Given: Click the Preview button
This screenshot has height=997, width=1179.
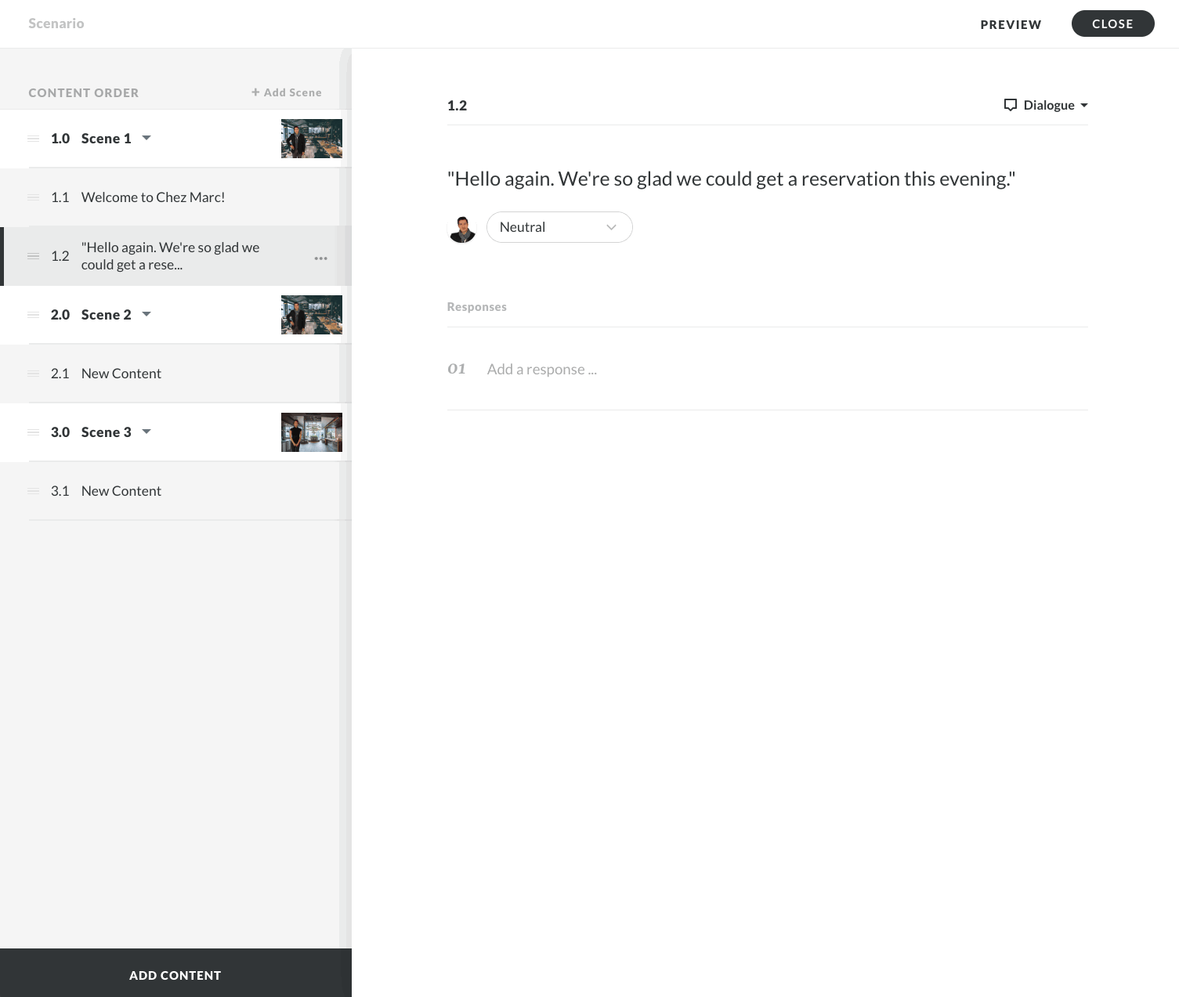Looking at the screenshot, I should pos(1011,24).
